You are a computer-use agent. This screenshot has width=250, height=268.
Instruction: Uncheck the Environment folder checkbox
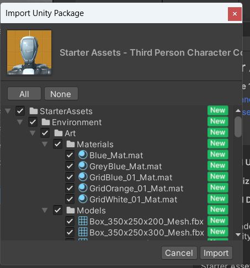pyautogui.click(x=33, y=122)
